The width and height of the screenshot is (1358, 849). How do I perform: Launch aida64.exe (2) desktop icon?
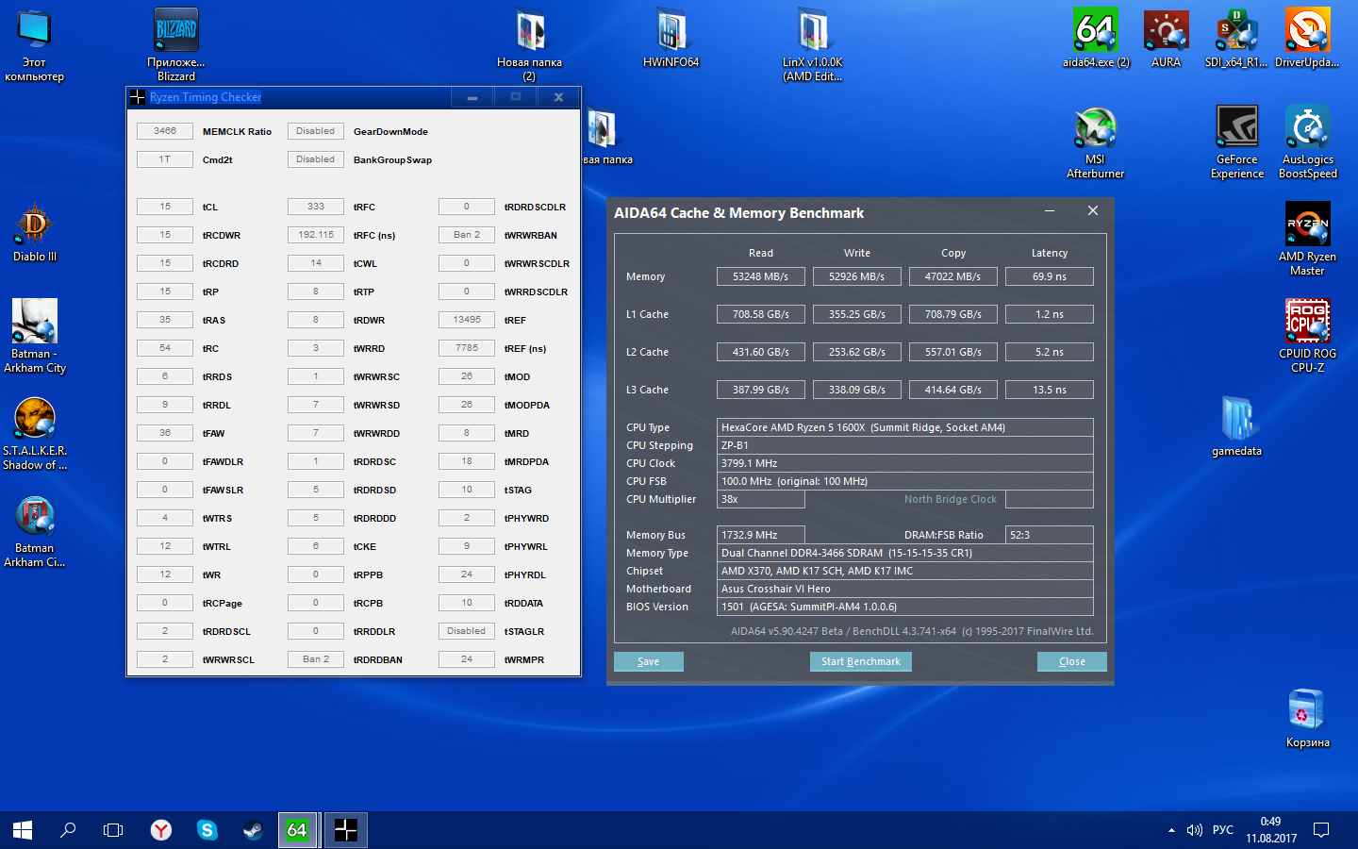[1096, 38]
